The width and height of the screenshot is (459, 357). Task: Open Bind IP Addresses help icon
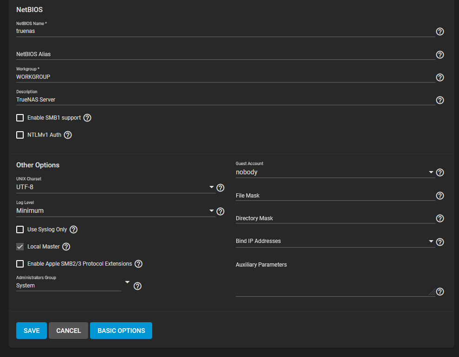click(440, 242)
